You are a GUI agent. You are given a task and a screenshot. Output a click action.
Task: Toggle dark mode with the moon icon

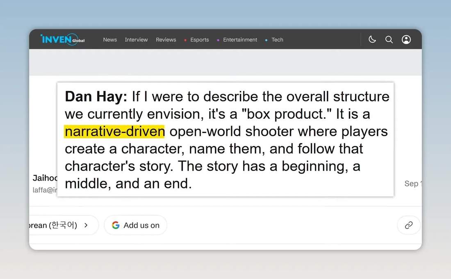tap(372, 39)
